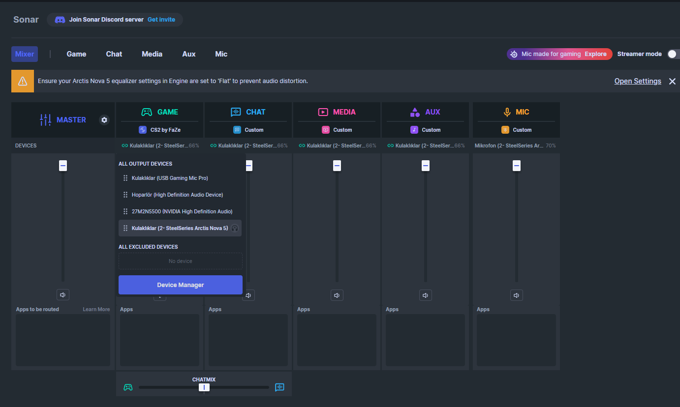The width and height of the screenshot is (680, 407).
Task: Click the headphone icon on Arctis Nova 5 row
Action: (235, 228)
